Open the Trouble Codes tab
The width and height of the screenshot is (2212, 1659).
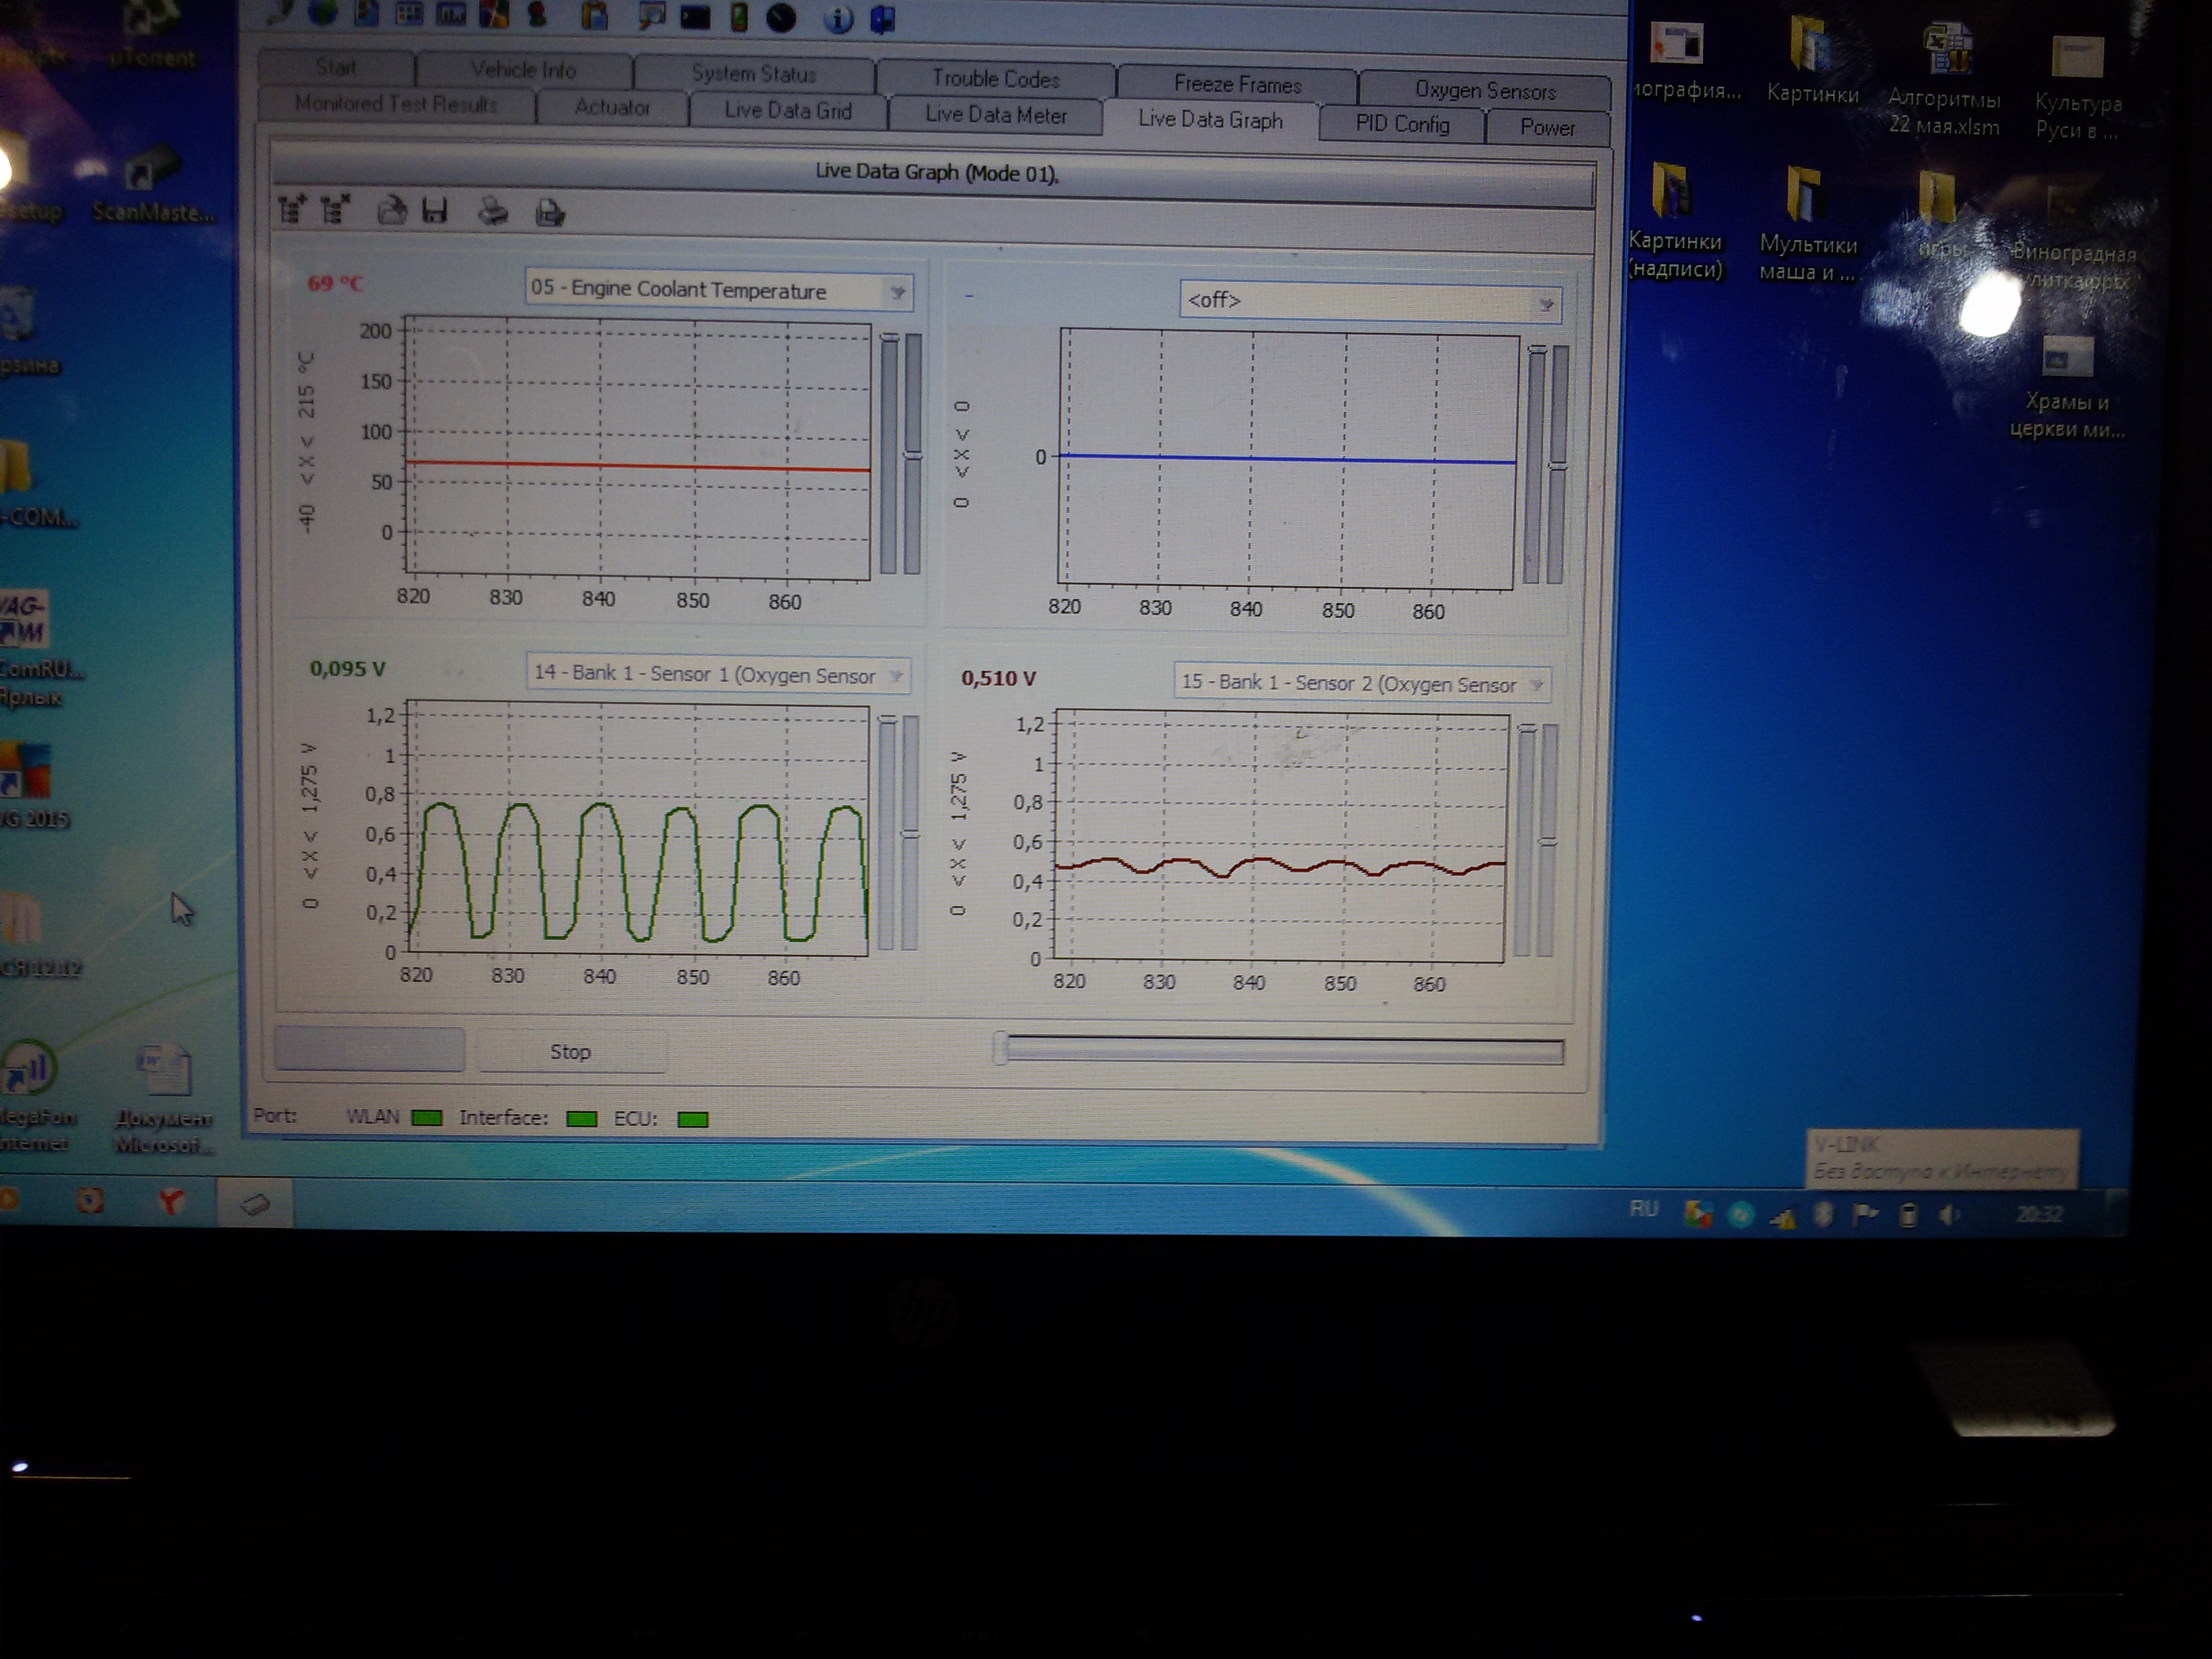(x=995, y=79)
